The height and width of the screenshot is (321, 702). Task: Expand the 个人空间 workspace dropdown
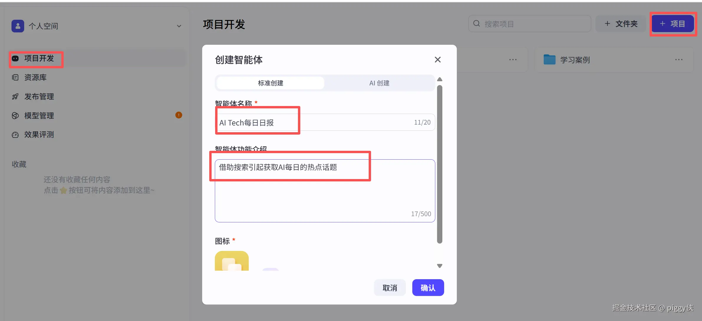pos(179,26)
